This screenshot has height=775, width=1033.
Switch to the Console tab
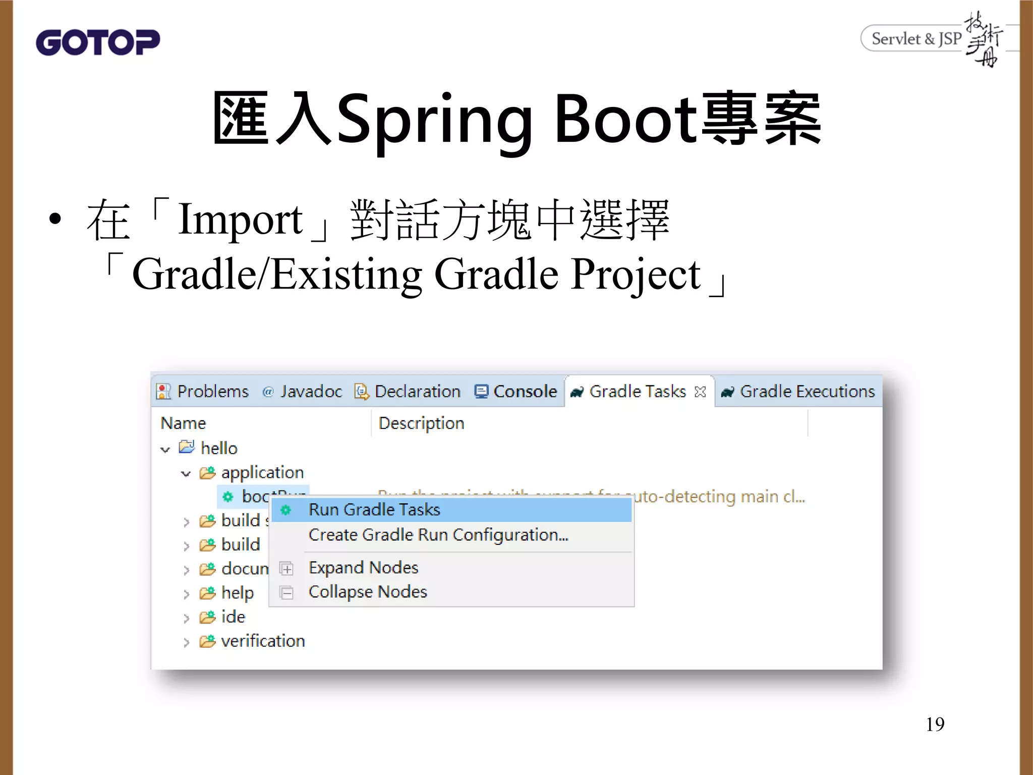coord(516,392)
